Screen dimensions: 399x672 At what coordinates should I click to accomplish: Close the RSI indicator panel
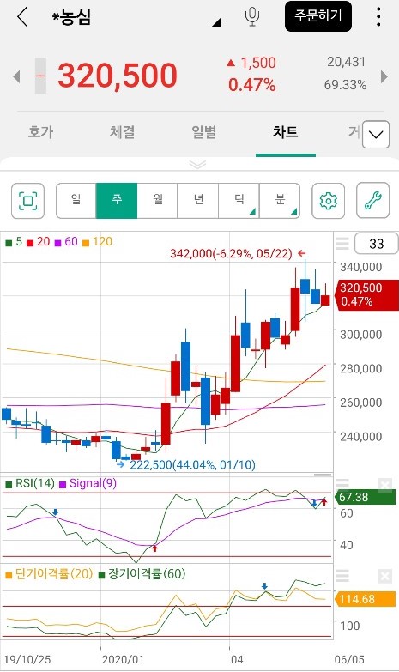click(x=385, y=485)
